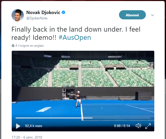Click the tennis player in the video

point(78,99)
